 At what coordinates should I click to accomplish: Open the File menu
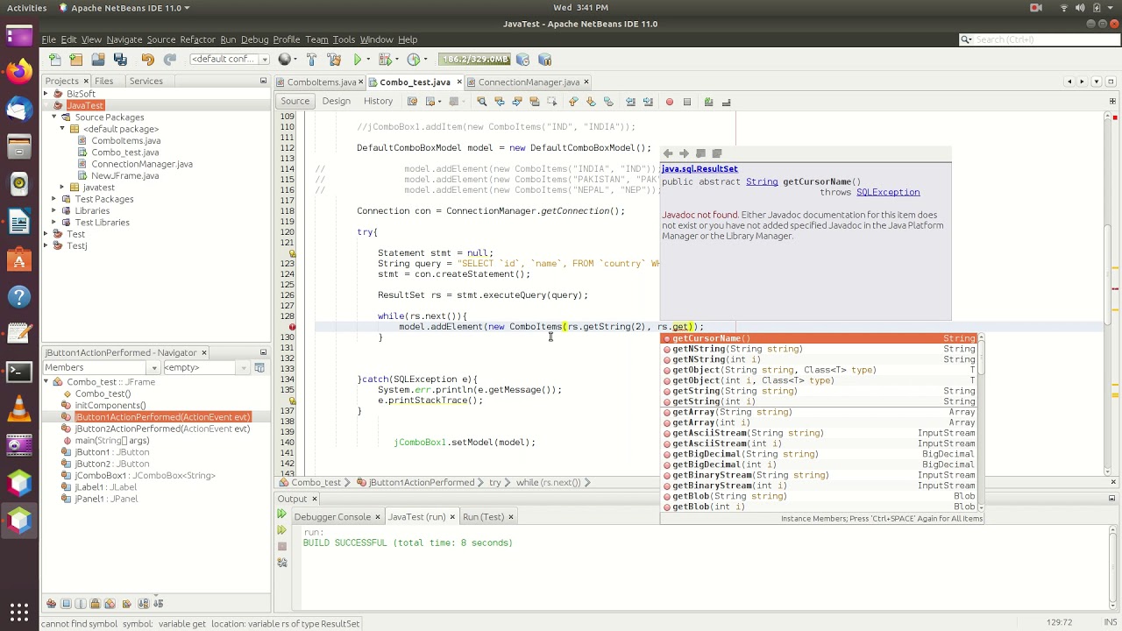click(x=49, y=39)
